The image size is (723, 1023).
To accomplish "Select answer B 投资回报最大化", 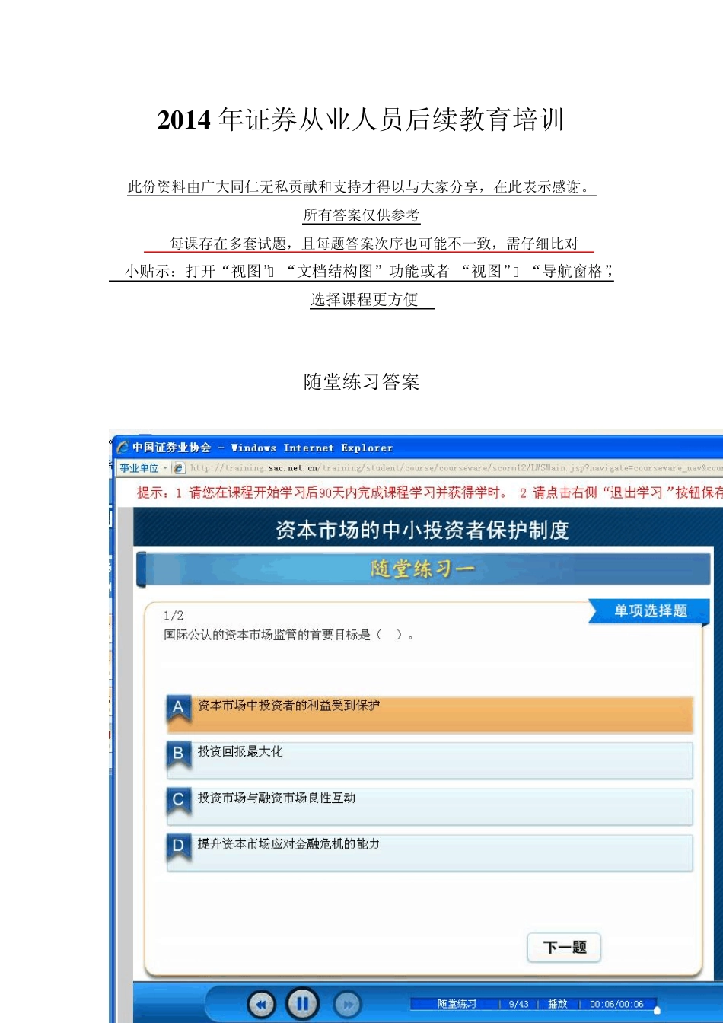I will tap(430, 760).
